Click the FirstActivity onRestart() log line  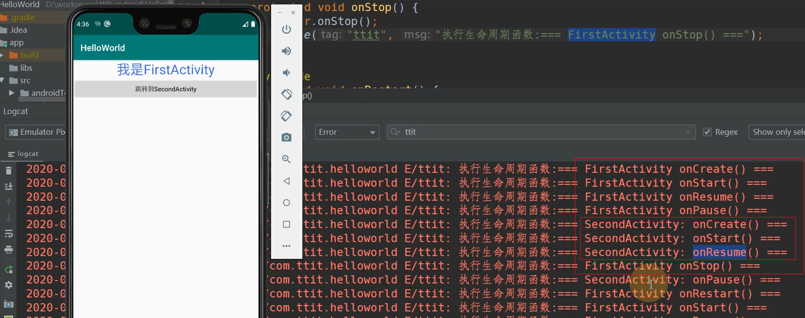(x=682, y=293)
